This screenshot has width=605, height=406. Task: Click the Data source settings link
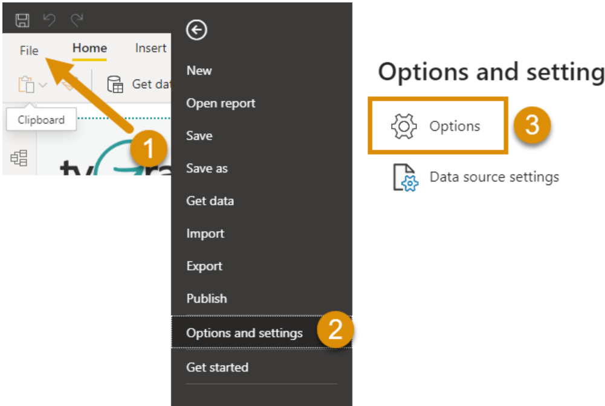(x=494, y=177)
